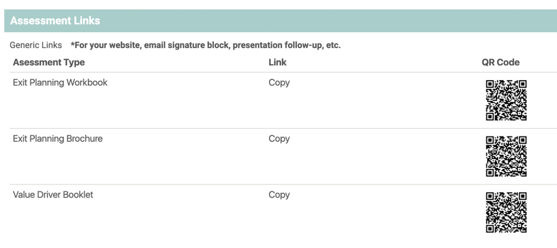
Task: Click the Generic Links label
Action: tap(36, 45)
